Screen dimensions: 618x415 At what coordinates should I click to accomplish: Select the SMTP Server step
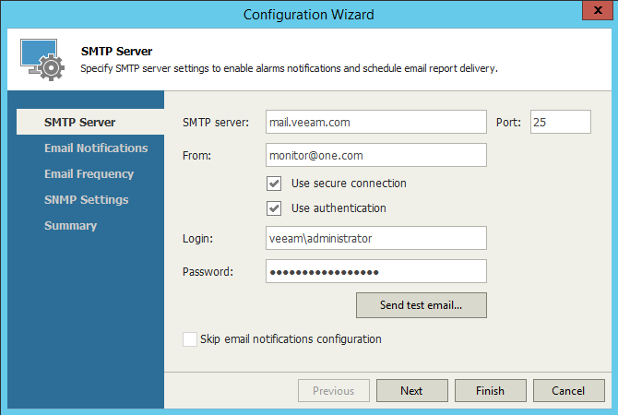(79, 122)
